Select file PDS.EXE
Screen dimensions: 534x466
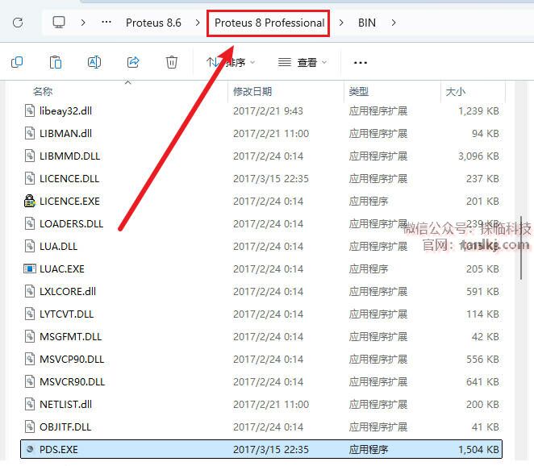pyautogui.click(x=261, y=449)
